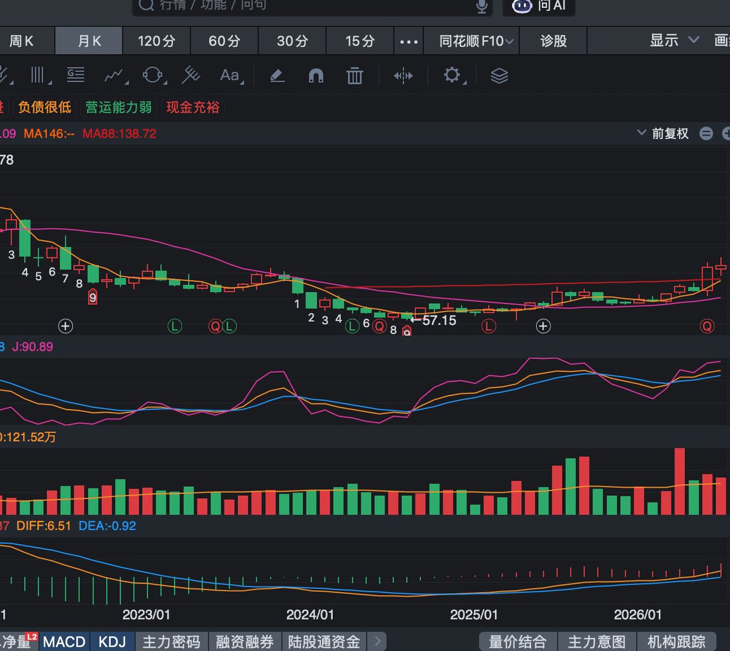Open the 问AI assistant button
Screen dimensions: 730x651
coord(539,7)
